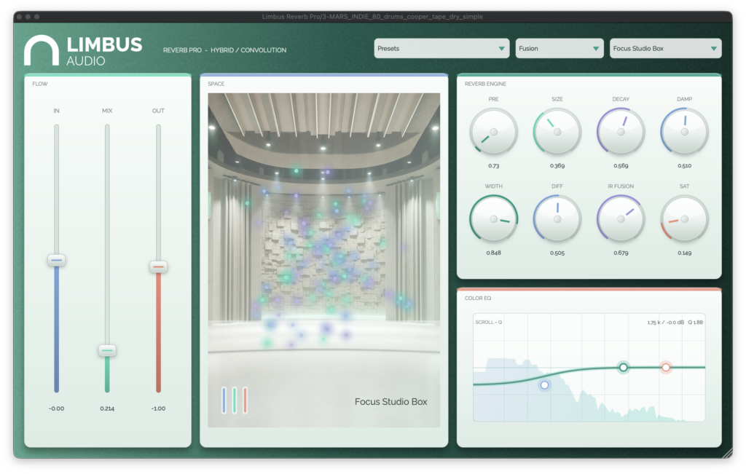Screen dimensions: 746x474
Task: Click the IN level value -0.00
Action: coord(57,408)
